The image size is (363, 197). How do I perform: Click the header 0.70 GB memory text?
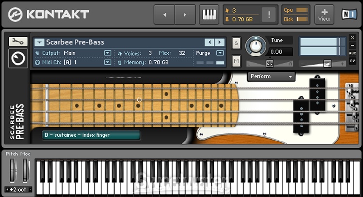242,19
